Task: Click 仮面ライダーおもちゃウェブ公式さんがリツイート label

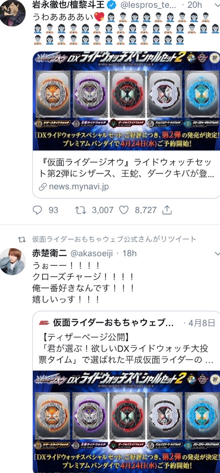Action: (114, 239)
